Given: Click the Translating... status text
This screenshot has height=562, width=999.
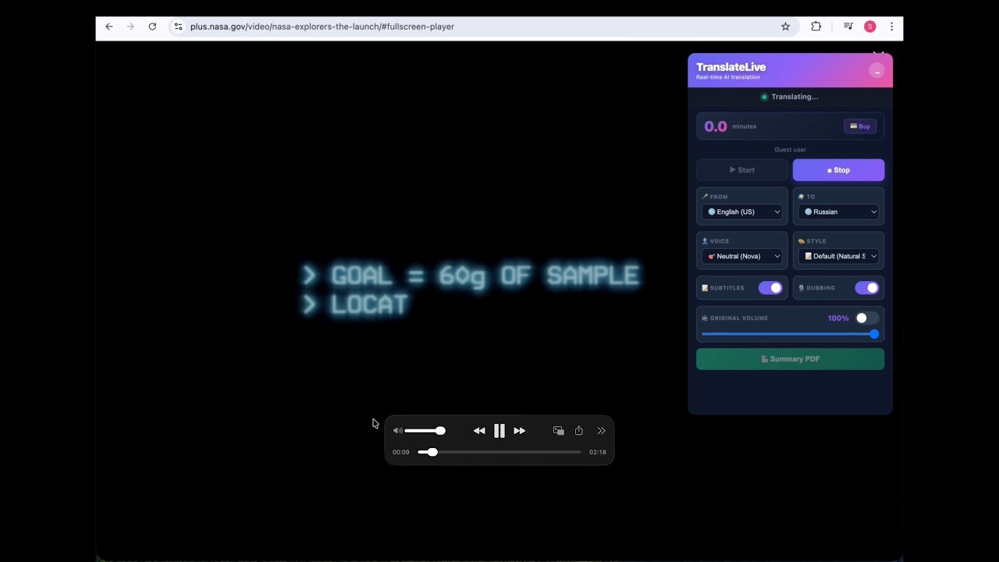Looking at the screenshot, I should click(x=795, y=97).
